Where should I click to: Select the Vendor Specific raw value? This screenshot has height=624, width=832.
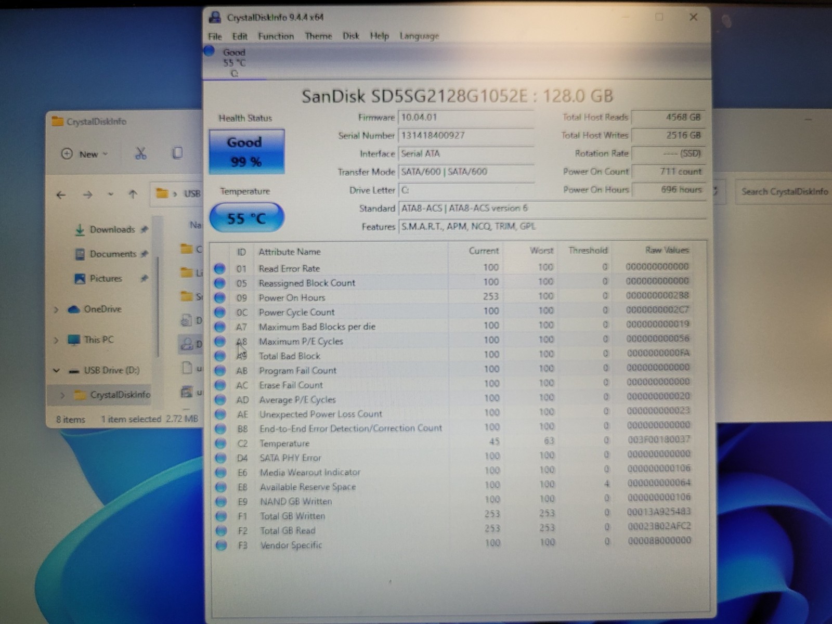pyautogui.click(x=659, y=541)
